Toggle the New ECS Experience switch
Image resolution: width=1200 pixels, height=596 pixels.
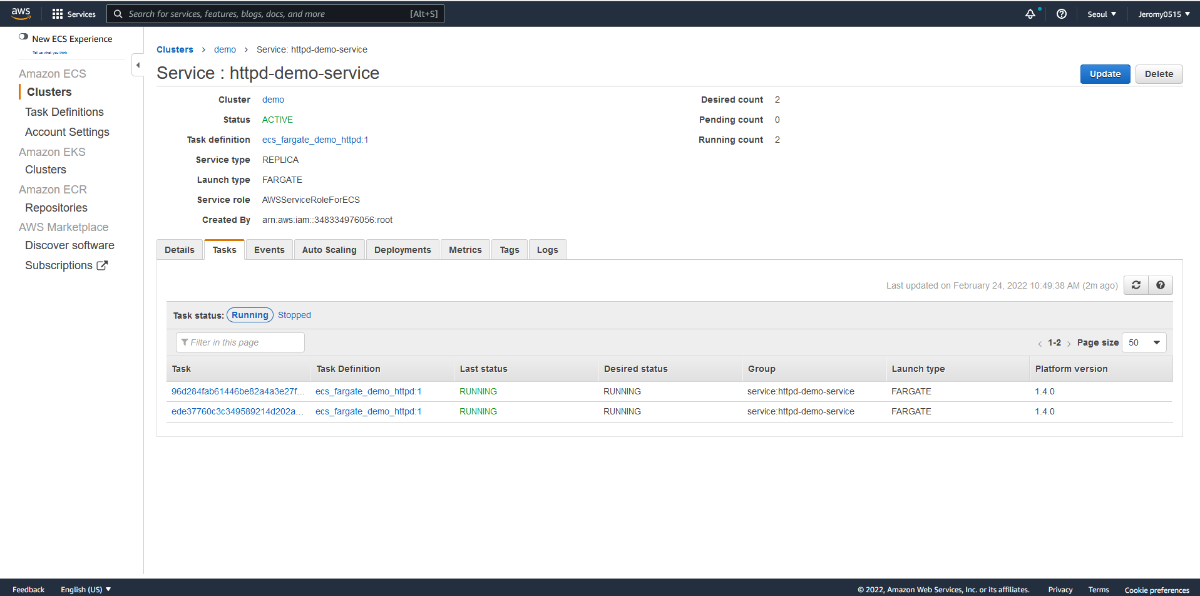tap(23, 37)
